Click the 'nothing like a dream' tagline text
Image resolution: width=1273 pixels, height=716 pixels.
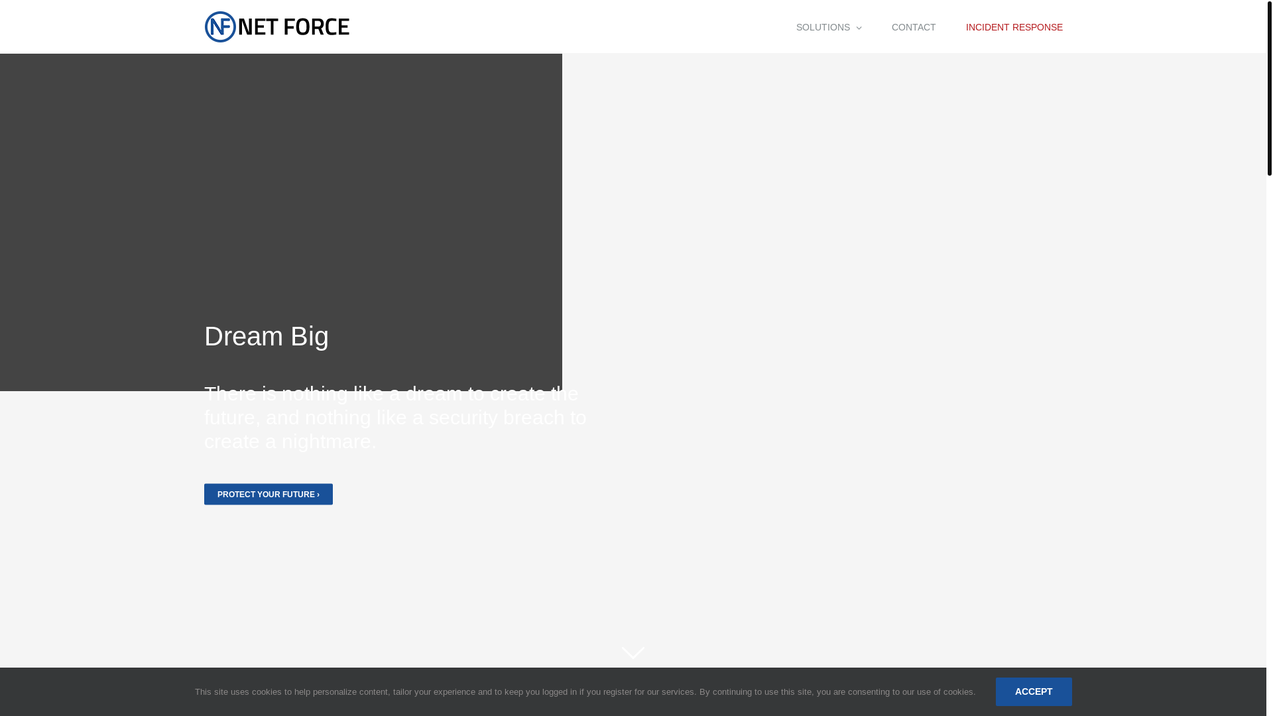tap(395, 418)
